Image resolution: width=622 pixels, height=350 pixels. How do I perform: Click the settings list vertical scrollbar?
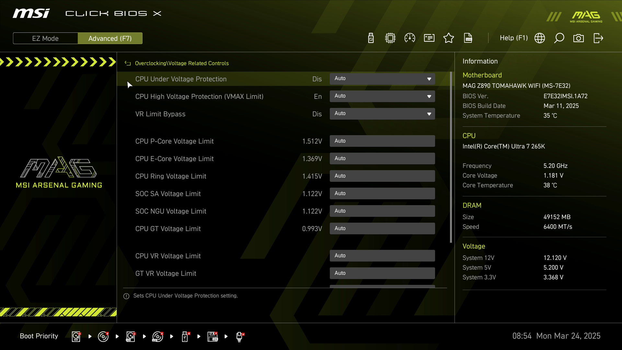click(x=451, y=157)
